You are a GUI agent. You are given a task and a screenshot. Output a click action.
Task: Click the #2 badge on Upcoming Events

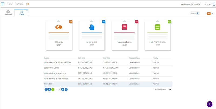coord(137,22)
